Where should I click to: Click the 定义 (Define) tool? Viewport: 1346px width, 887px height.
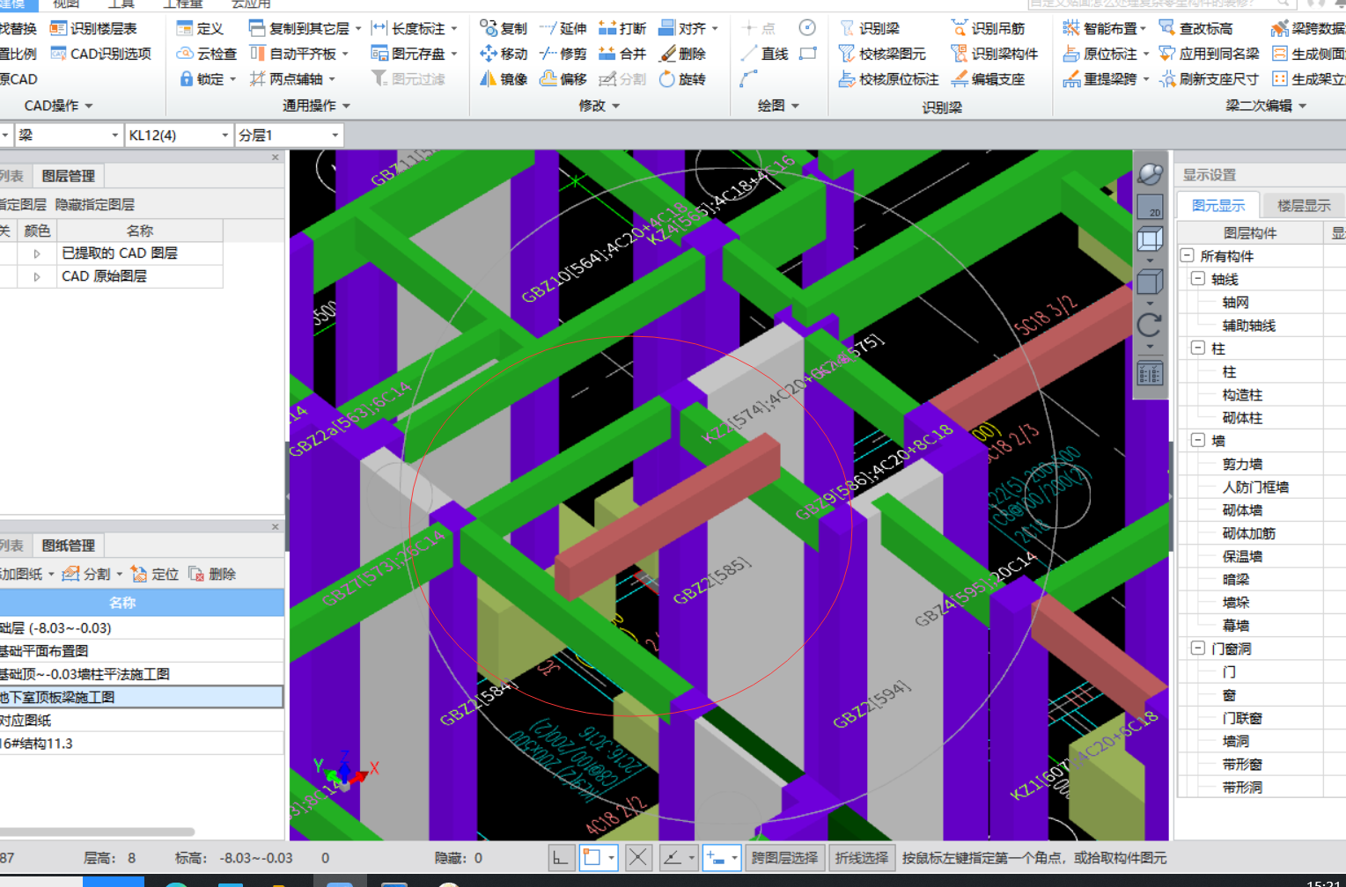point(200,28)
